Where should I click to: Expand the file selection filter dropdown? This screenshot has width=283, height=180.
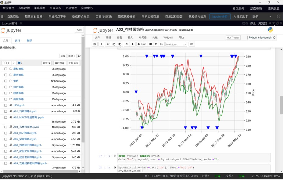coord(13,63)
